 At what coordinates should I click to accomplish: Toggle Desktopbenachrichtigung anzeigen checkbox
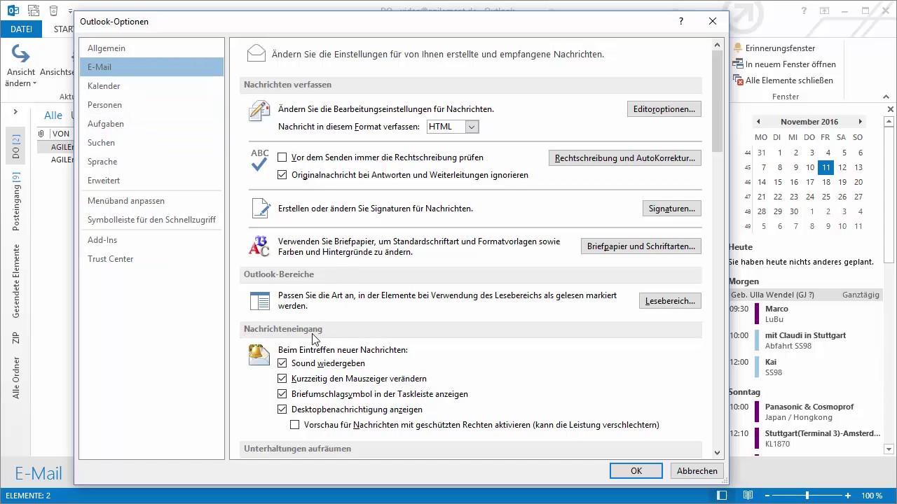click(282, 409)
